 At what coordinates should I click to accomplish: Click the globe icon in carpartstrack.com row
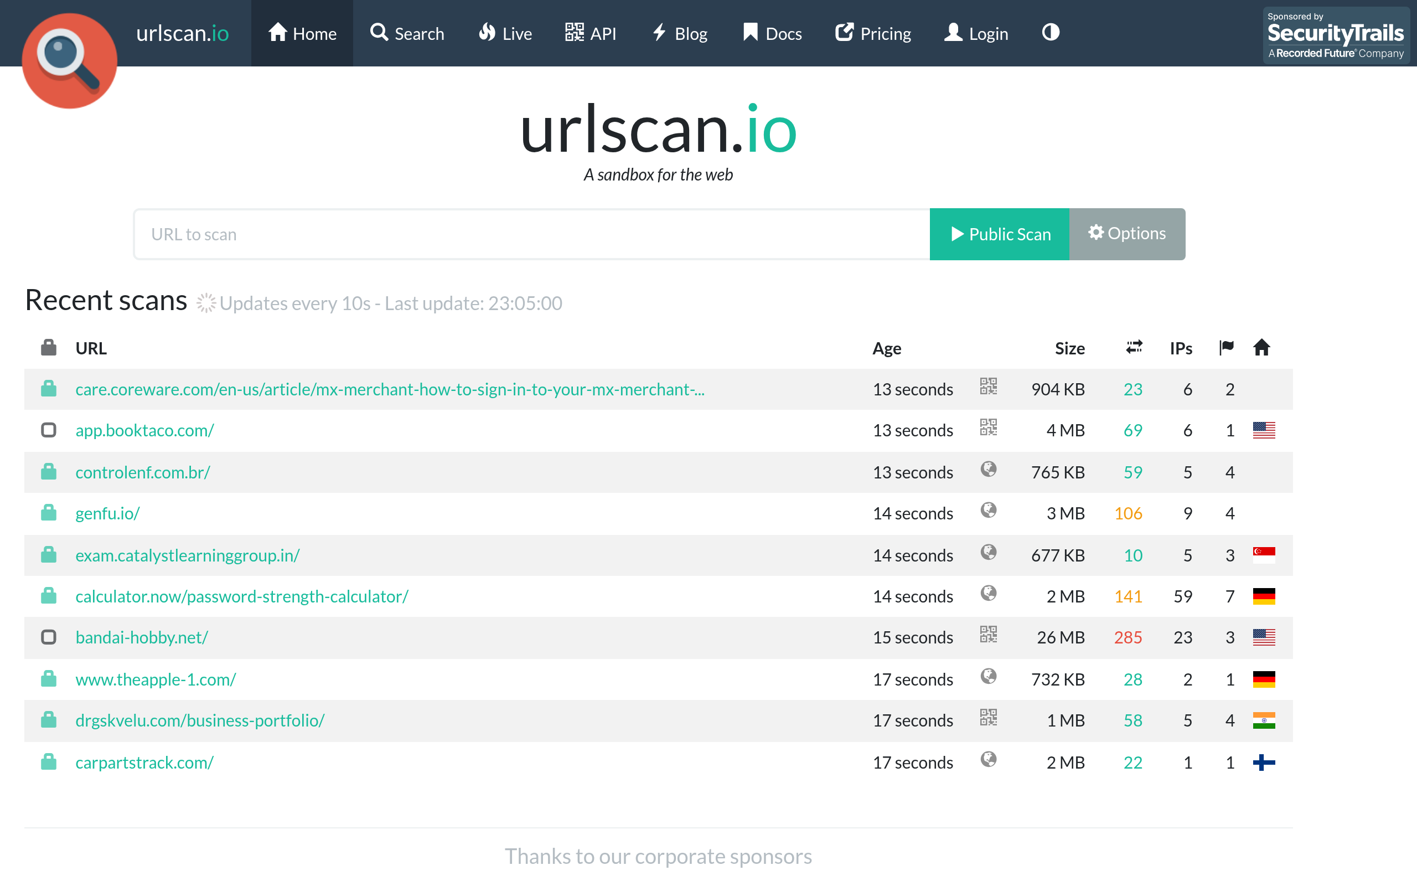[x=989, y=759]
